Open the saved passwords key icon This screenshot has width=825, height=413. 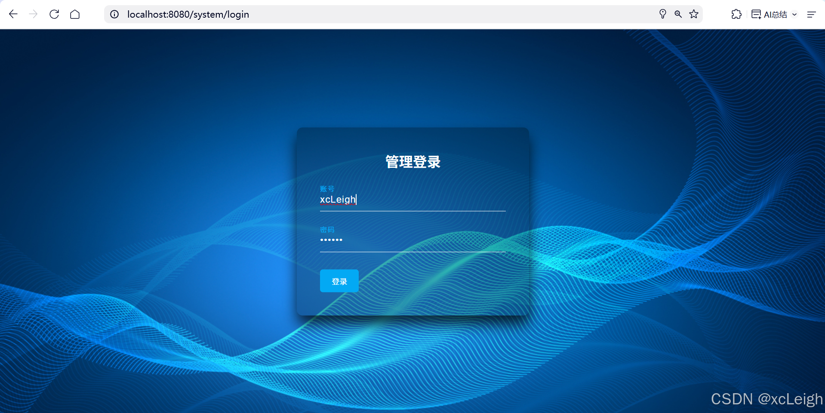click(662, 14)
